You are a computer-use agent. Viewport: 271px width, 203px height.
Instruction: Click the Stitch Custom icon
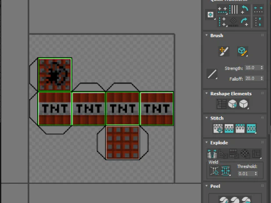tap(251, 129)
